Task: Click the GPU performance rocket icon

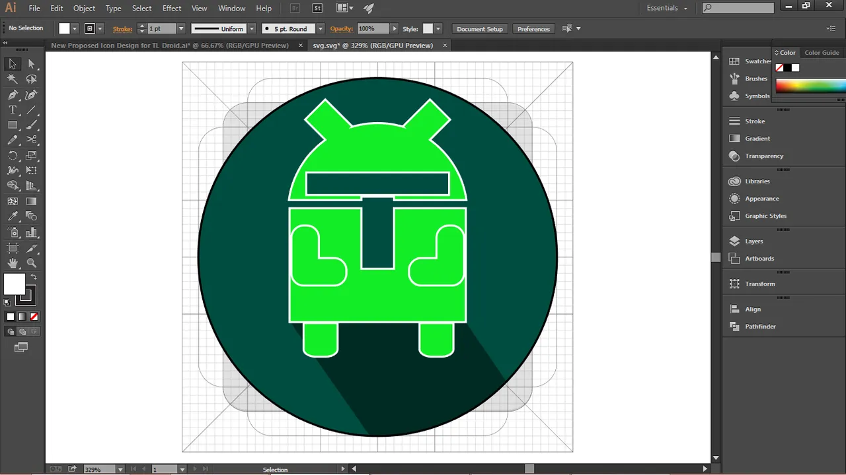Action: [x=369, y=8]
